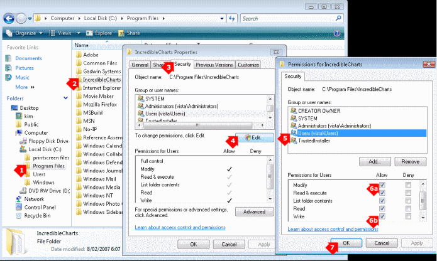Click the magnifier icon in the Search box
Screen dimensions: 437x261
(x=338, y=18)
